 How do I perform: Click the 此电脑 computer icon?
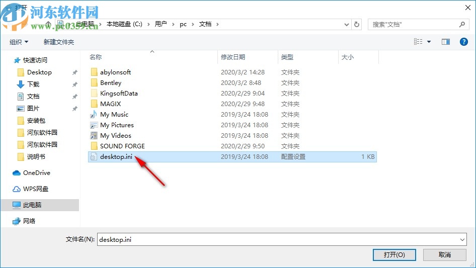(x=17, y=205)
